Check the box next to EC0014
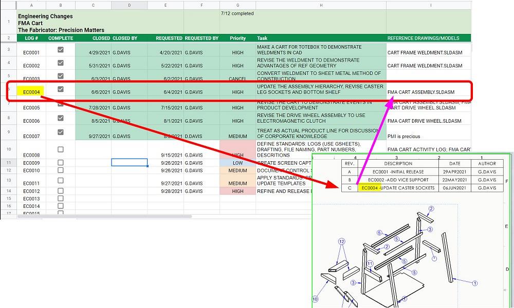514x308 pixels. pyautogui.click(x=61, y=206)
